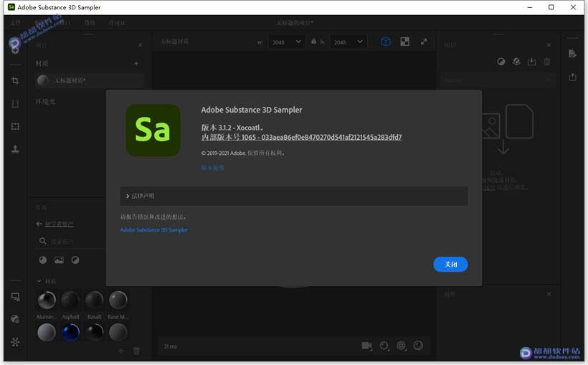Click the network hub icon in left toolbar
The image size is (588, 365).
[15, 342]
